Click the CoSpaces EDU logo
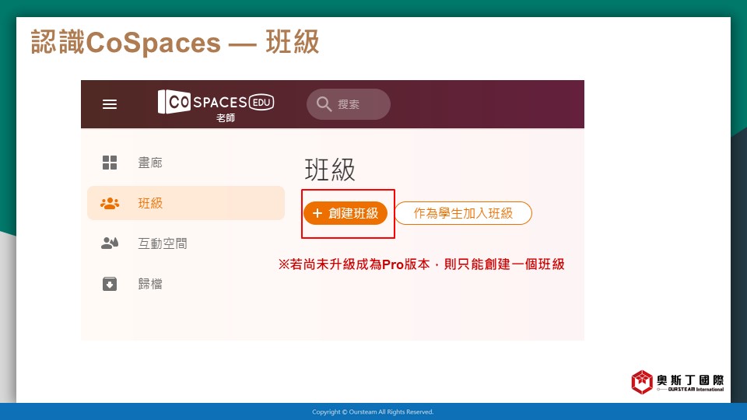747x420 pixels. point(216,101)
